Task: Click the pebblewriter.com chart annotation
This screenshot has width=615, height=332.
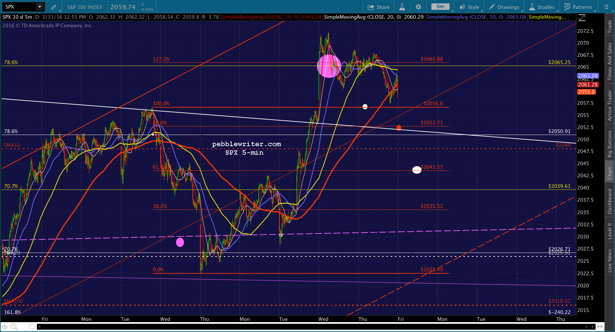Action: pos(247,144)
